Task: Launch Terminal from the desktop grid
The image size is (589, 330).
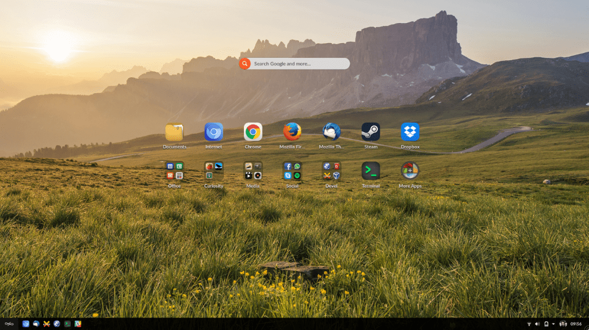Action: (x=370, y=170)
